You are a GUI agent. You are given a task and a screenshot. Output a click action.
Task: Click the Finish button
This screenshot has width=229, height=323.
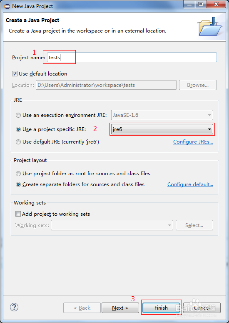[161, 308]
